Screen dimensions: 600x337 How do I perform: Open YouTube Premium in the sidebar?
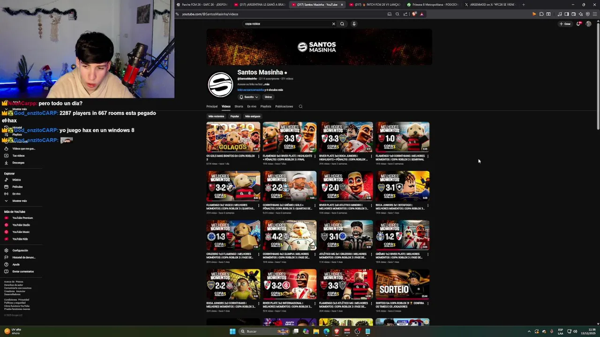point(22,218)
